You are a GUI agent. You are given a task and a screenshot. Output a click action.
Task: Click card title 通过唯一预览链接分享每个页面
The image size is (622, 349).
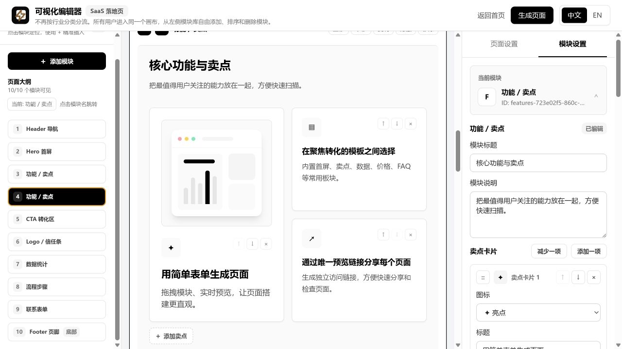pos(356,262)
